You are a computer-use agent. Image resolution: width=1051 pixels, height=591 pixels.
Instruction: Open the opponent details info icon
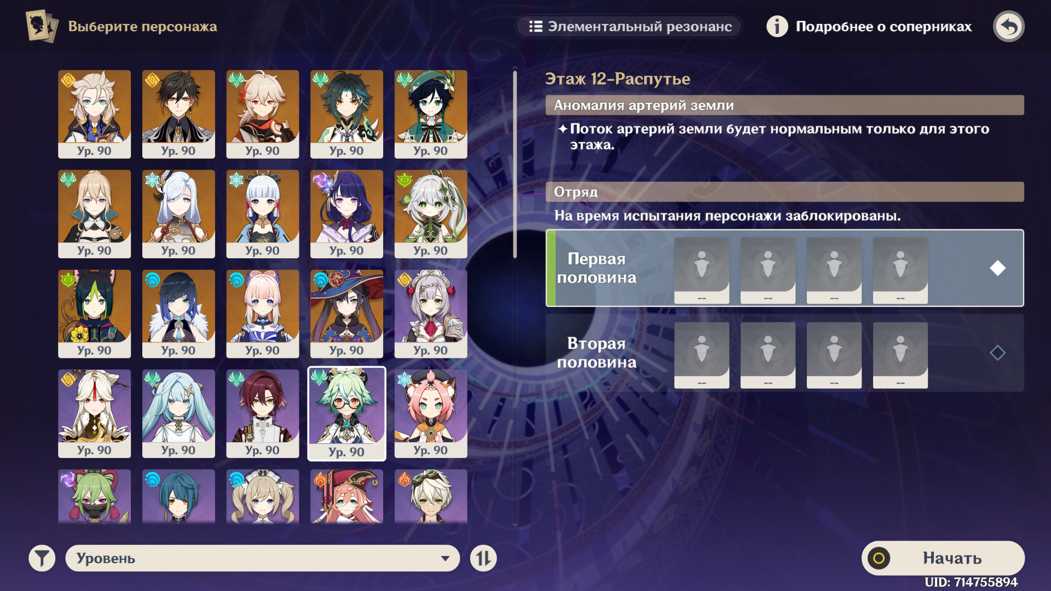coord(777,26)
